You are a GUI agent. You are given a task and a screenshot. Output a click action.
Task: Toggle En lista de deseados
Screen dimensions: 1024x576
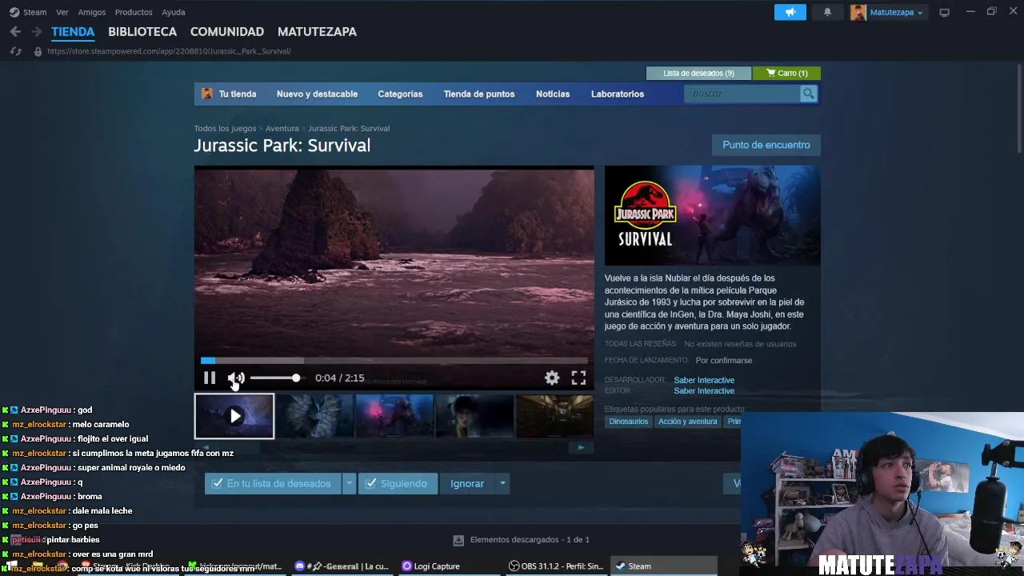tap(272, 483)
